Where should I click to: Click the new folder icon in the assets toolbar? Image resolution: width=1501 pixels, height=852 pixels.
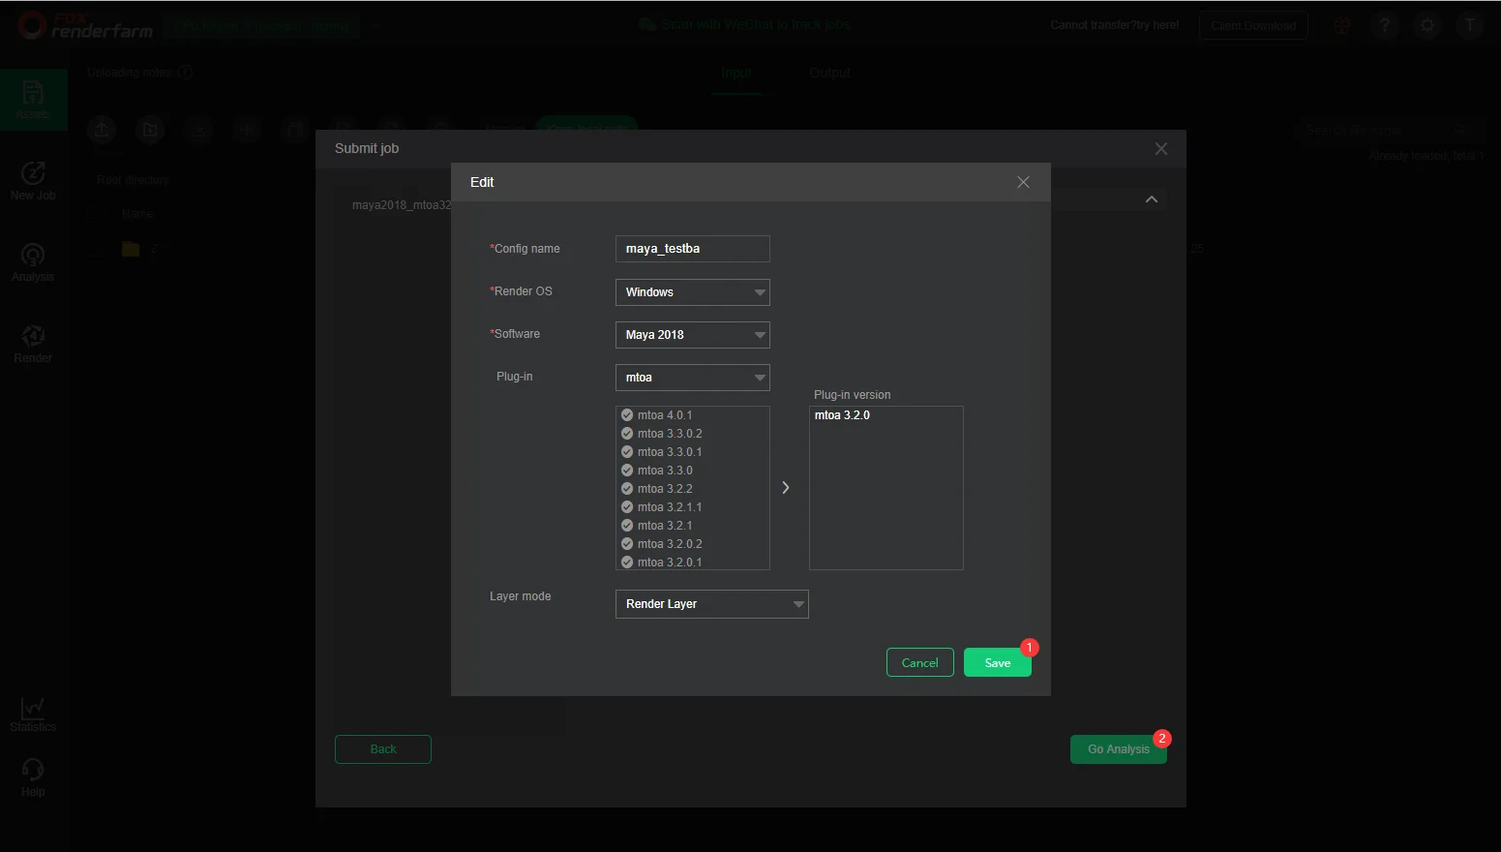[x=150, y=130]
